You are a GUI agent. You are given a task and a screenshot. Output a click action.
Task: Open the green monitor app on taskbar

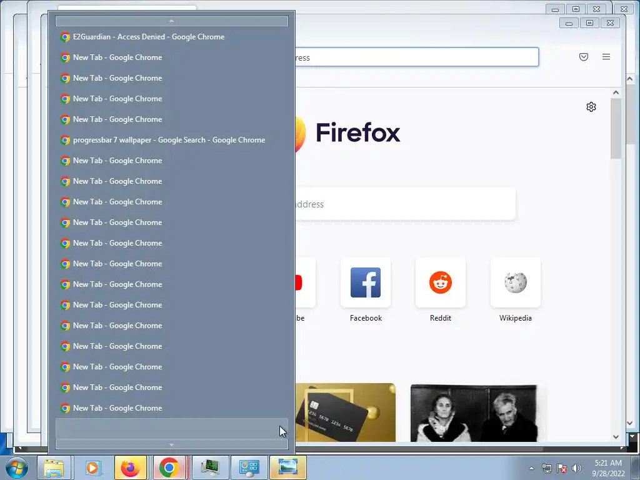[211, 467]
